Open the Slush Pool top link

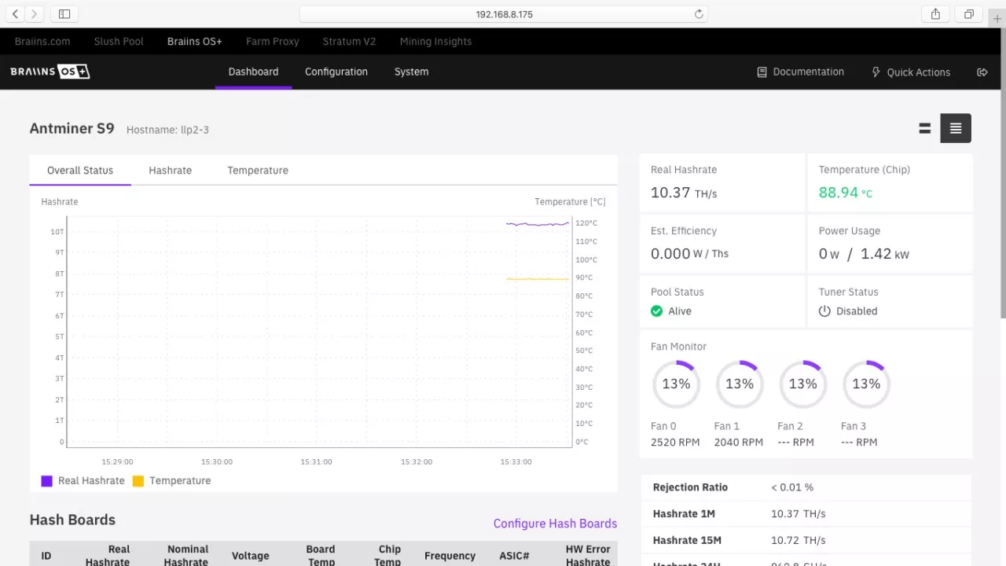tap(119, 42)
